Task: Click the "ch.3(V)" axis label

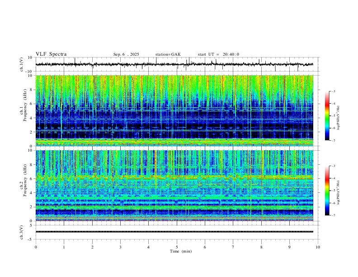Action: 22,232
